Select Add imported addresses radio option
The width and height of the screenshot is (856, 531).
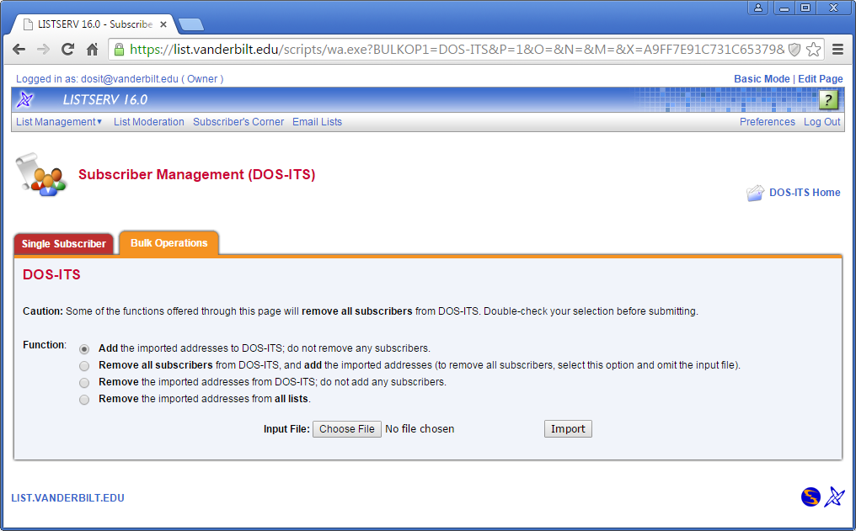tap(84, 348)
